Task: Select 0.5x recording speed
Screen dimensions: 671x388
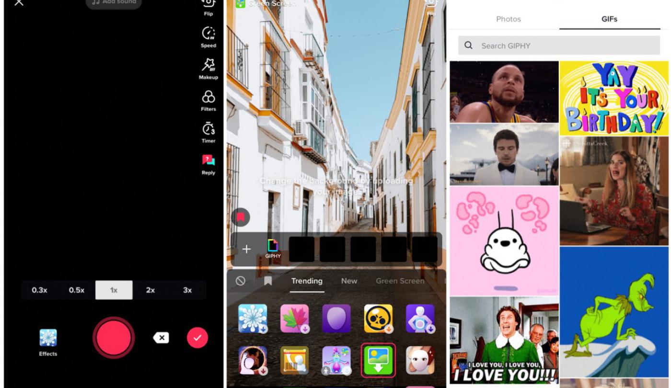Action: pyautogui.click(x=77, y=290)
